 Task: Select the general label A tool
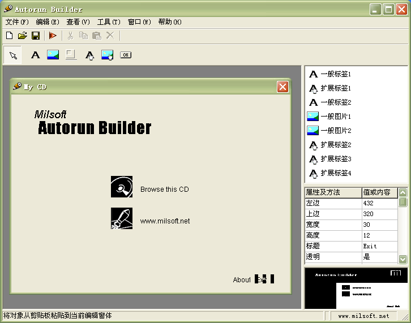36,55
